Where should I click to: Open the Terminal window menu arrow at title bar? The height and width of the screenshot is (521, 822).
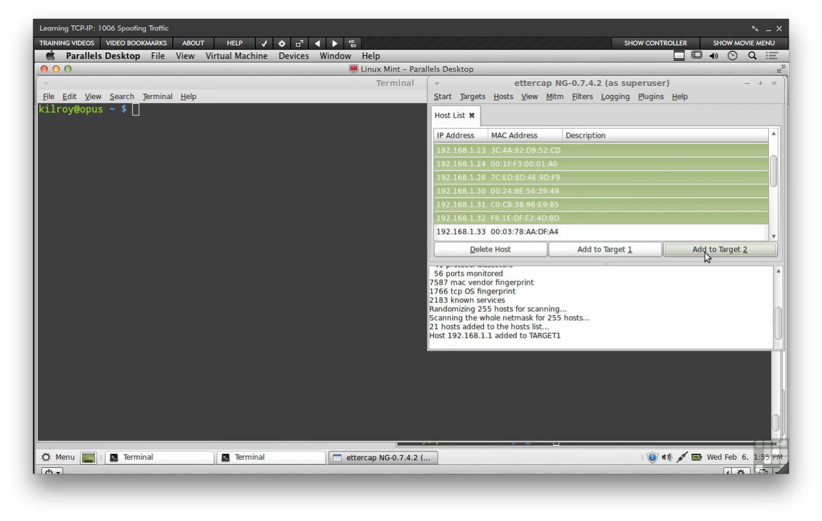(x=46, y=84)
